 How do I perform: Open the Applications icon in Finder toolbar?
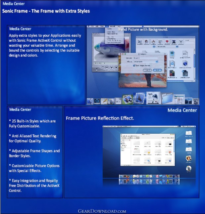click(x=154, y=42)
